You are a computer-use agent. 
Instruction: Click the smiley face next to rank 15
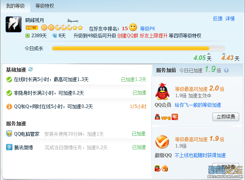tap(133, 27)
